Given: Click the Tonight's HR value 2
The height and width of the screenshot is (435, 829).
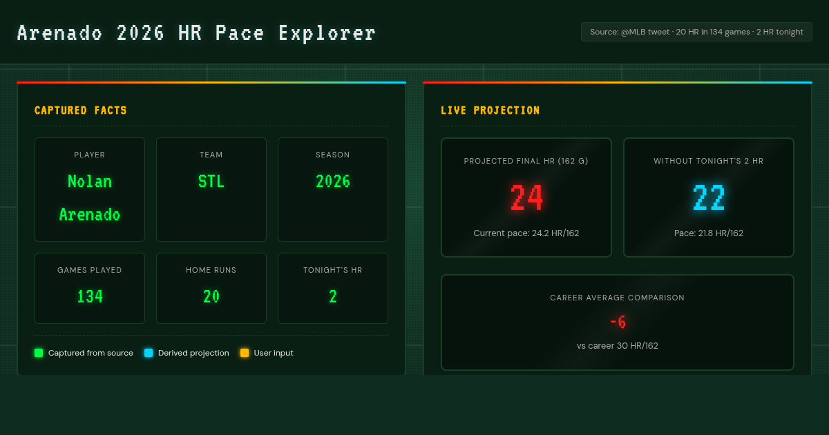Looking at the screenshot, I should tap(333, 297).
